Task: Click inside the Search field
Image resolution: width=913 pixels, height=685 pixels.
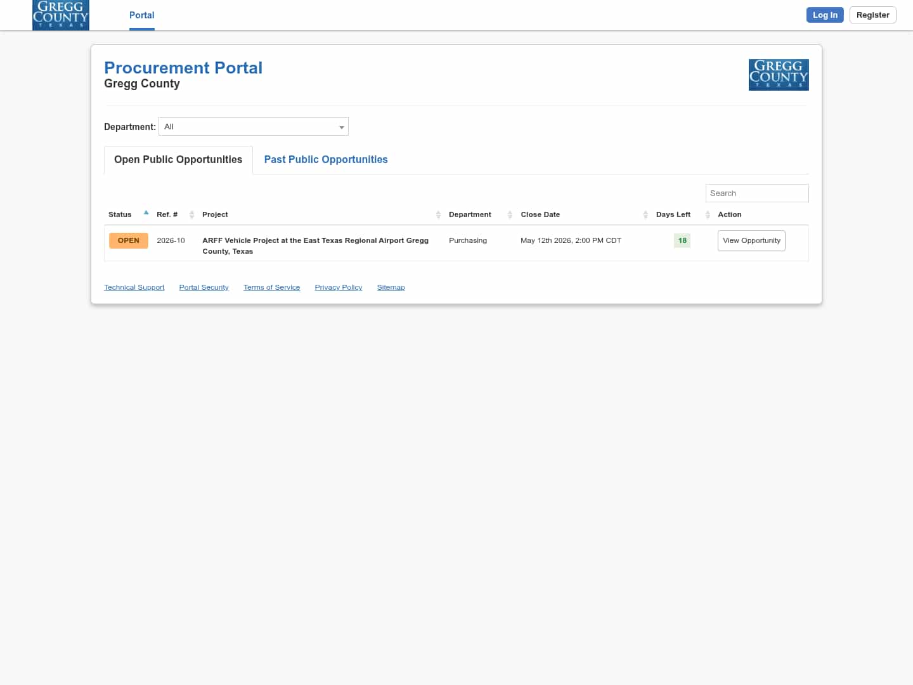Action: click(x=756, y=193)
